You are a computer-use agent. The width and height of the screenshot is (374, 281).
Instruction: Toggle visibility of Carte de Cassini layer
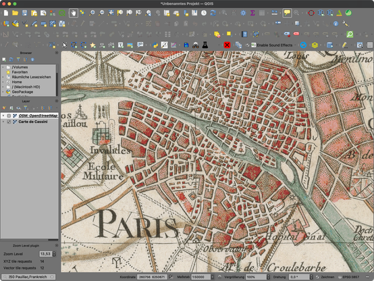tap(9, 122)
